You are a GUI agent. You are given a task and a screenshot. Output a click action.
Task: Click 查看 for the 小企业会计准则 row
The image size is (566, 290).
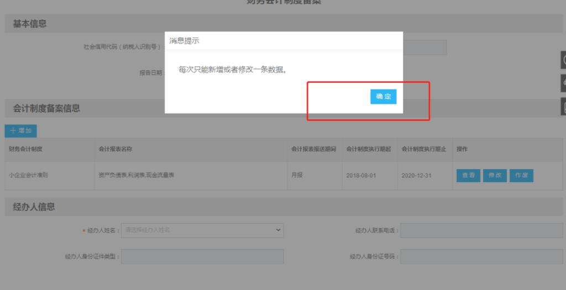468,175
